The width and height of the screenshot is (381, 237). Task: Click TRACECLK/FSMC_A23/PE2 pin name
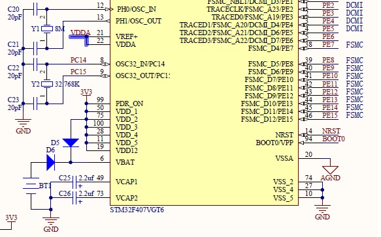coord(250,10)
